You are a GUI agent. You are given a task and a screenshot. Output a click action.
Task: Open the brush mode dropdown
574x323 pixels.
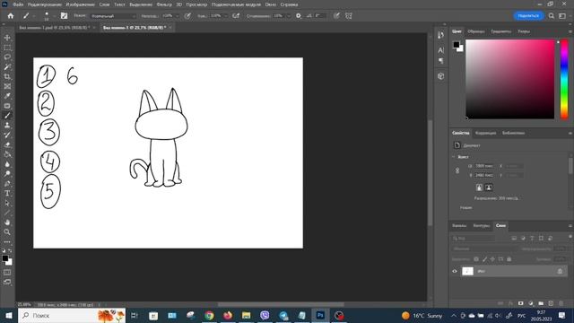(x=113, y=16)
